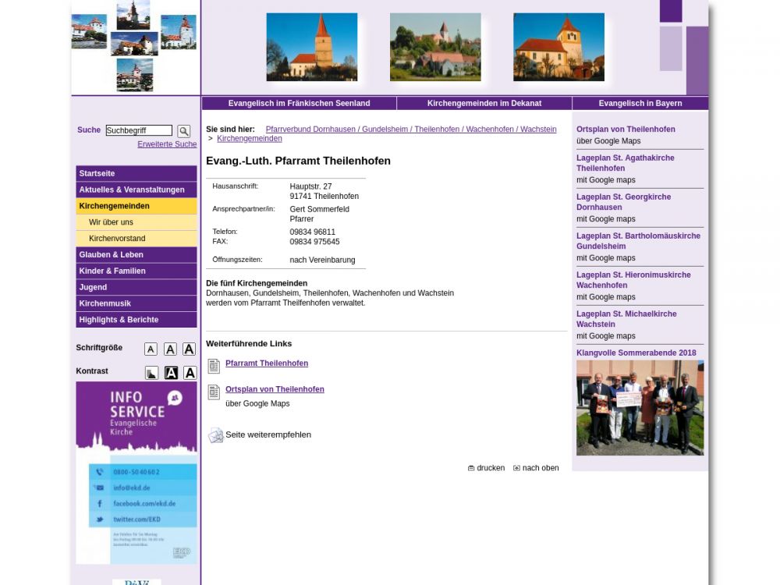Expand the Kirchenmusik menu section

136,303
